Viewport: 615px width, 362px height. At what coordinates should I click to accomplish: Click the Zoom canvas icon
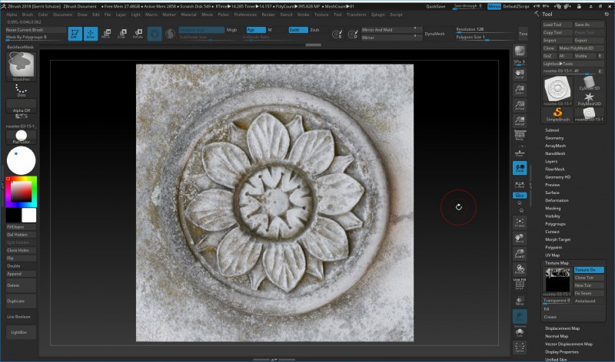520,90
